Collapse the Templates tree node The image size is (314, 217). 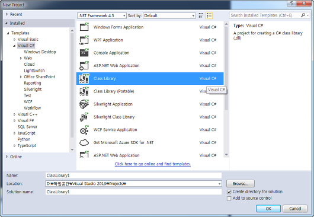[8, 33]
